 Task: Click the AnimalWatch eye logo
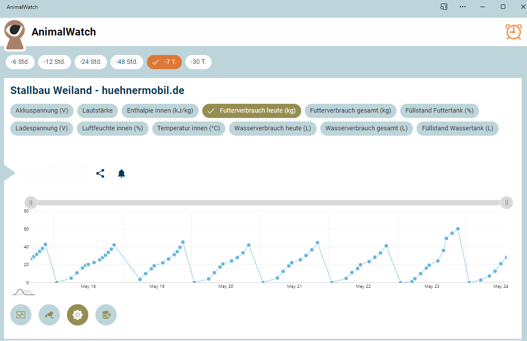pos(15,35)
